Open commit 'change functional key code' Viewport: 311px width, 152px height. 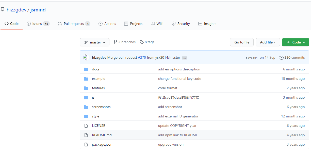pyautogui.click(x=179, y=79)
